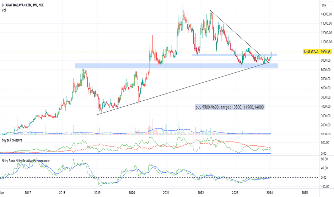Image resolution: width=334 pixels, height=197 pixels.
Task: Click the Nifty-Bank Nifty Relative Performance title
Action: click(x=25, y=161)
